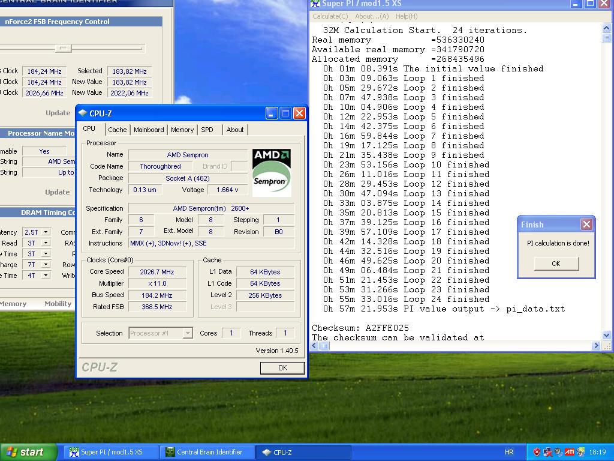Screen dimensions: 614x461
Task: Click the Rated FSB 368.5 MHz value
Action: click(157, 307)
